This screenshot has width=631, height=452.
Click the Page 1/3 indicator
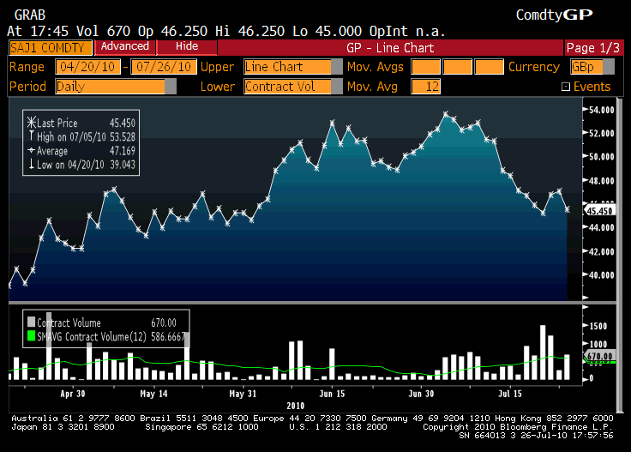pos(593,48)
